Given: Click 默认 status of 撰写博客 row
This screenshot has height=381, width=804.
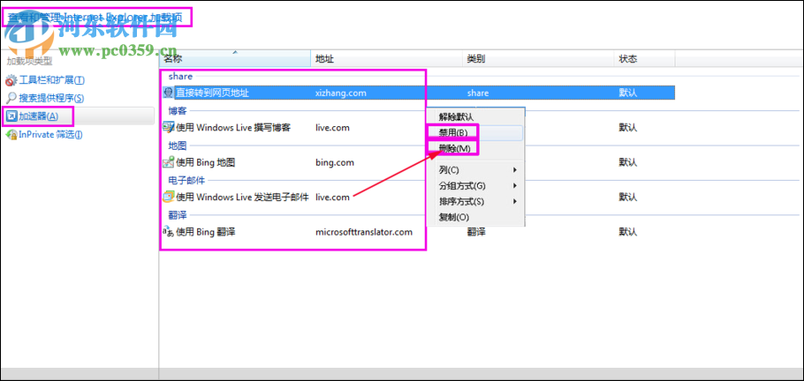Looking at the screenshot, I should click(x=627, y=128).
